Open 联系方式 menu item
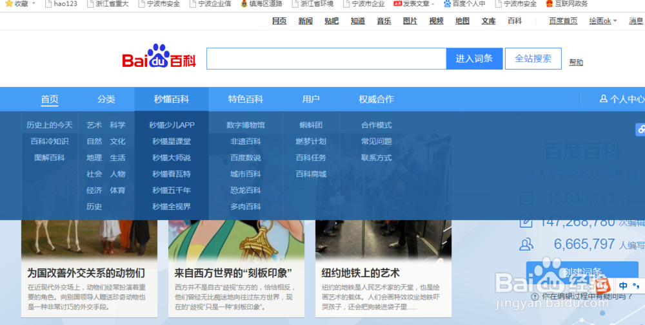 point(377,158)
